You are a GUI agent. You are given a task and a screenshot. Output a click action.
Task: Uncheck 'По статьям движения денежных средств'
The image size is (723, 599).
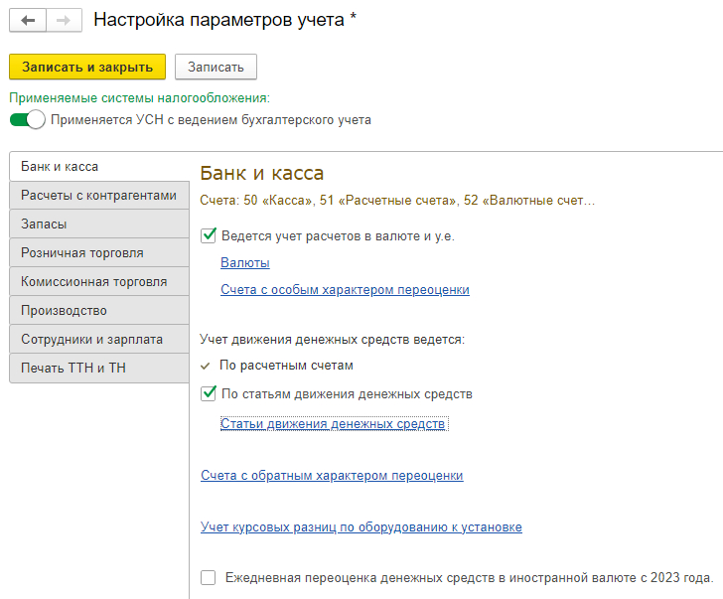point(208,393)
